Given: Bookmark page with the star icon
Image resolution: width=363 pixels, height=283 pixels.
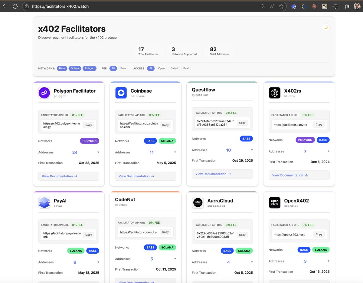Looking at the screenshot, I should tap(281, 6).
